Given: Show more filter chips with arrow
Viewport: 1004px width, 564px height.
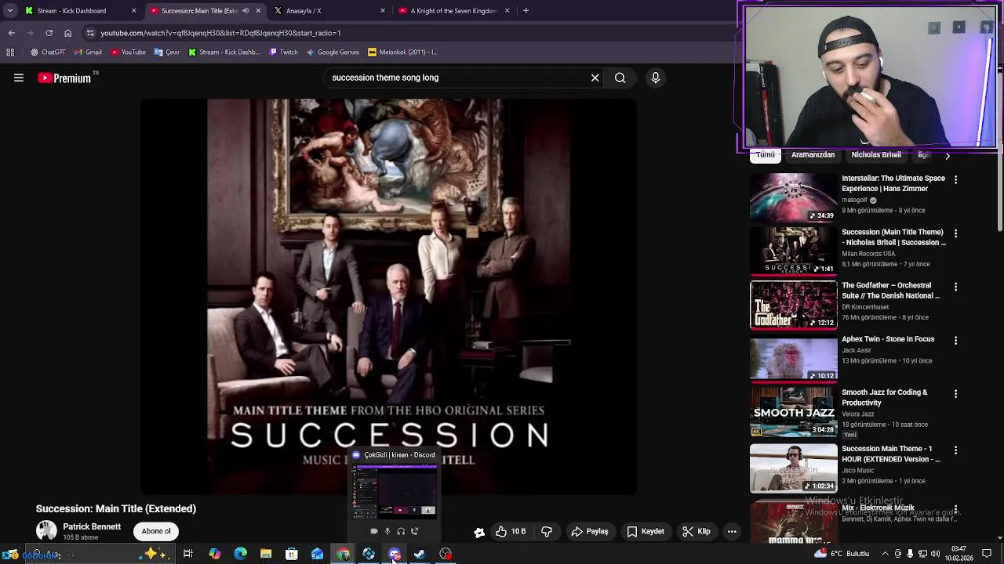Looking at the screenshot, I should pyautogui.click(x=948, y=156).
